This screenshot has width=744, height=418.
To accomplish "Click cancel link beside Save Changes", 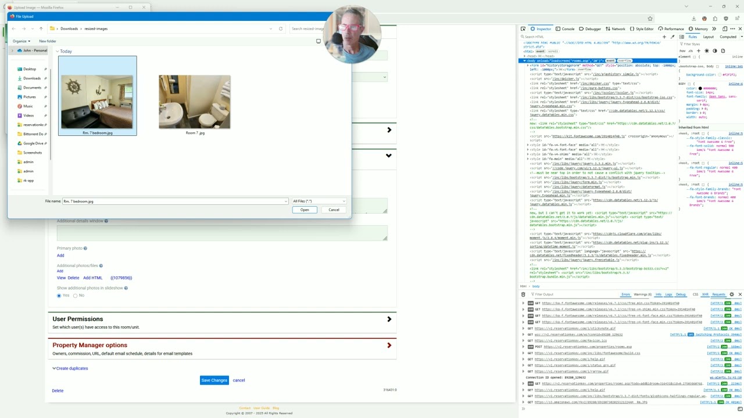I will click(239, 380).
